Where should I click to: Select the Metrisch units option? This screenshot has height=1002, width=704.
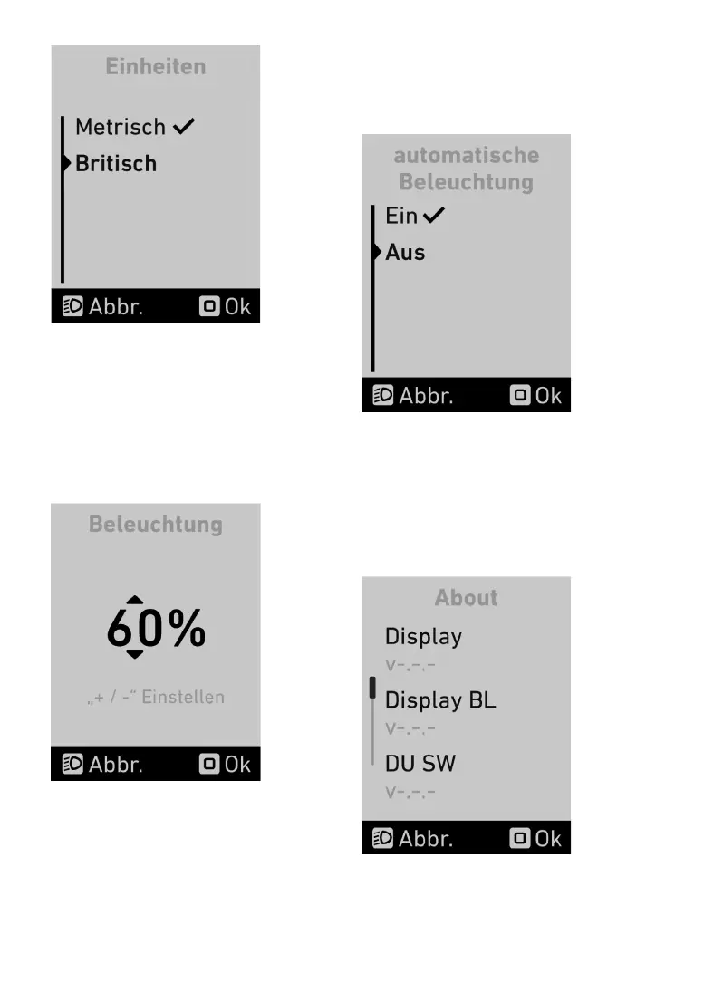[121, 127]
